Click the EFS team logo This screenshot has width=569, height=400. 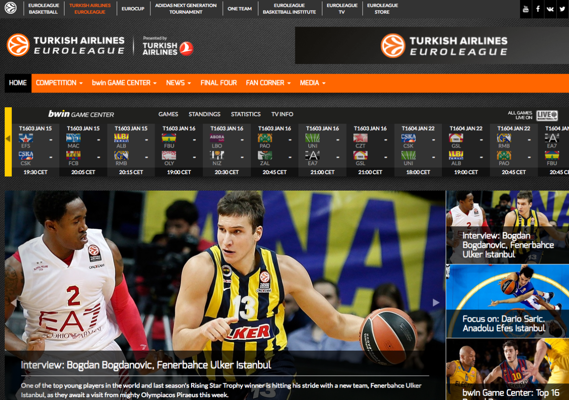pyautogui.click(x=26, y=138)
